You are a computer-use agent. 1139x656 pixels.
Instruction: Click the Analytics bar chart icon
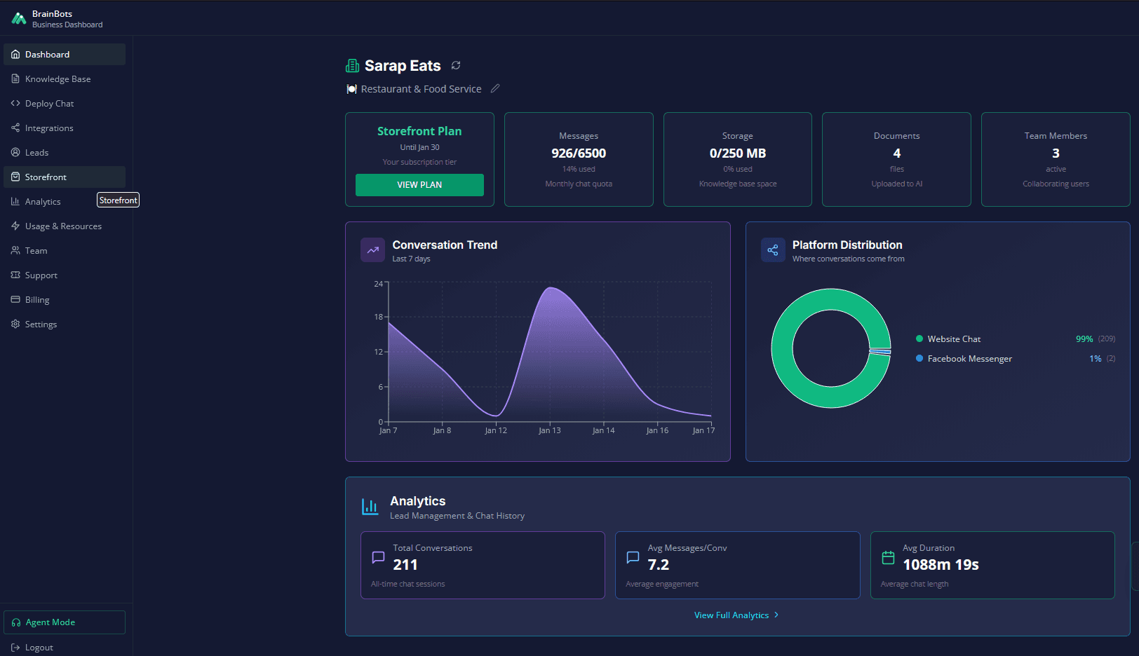[x=370, y=506]
